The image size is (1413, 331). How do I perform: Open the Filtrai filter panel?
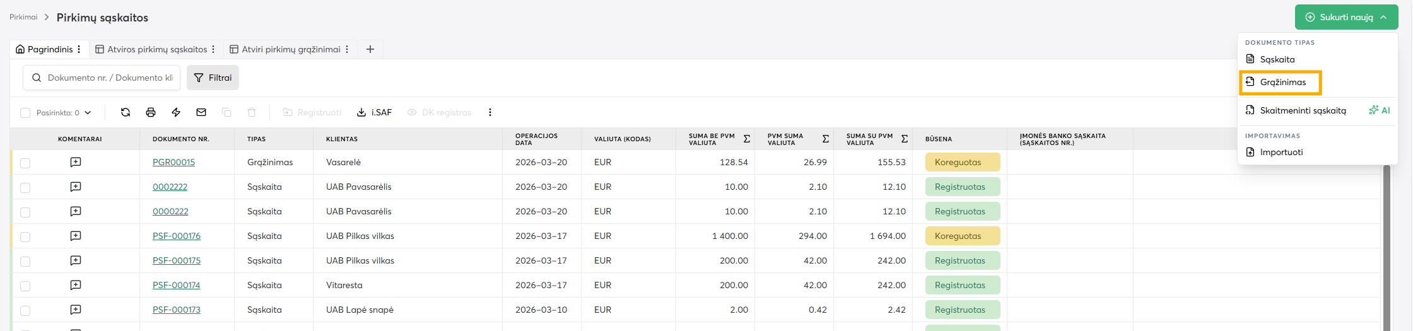[213, 78]
